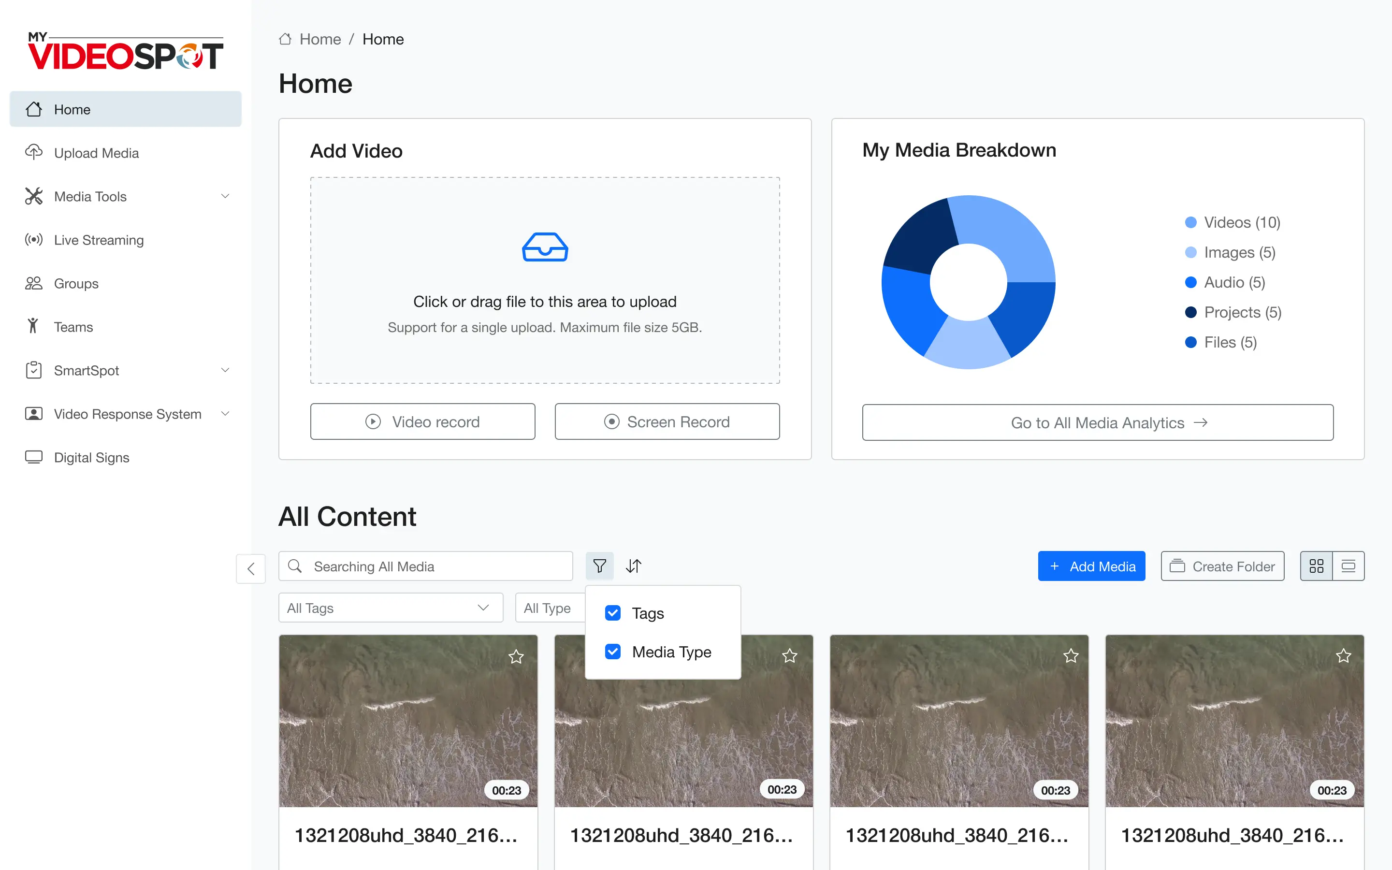This screenshot has width=1392, height=870.
Task: Open the All Tags dropdown
Action: tap(391, 608)
